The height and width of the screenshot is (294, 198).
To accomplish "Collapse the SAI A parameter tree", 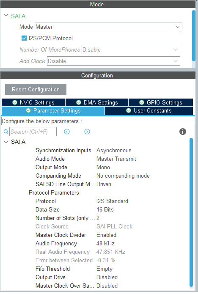I will coord(6,142).
